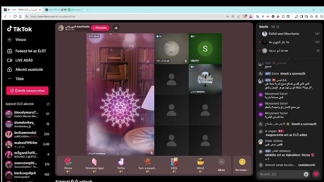Screen dimensions: 324x182
Task: Open the HLS extension
Action: (x=268, y=16)
